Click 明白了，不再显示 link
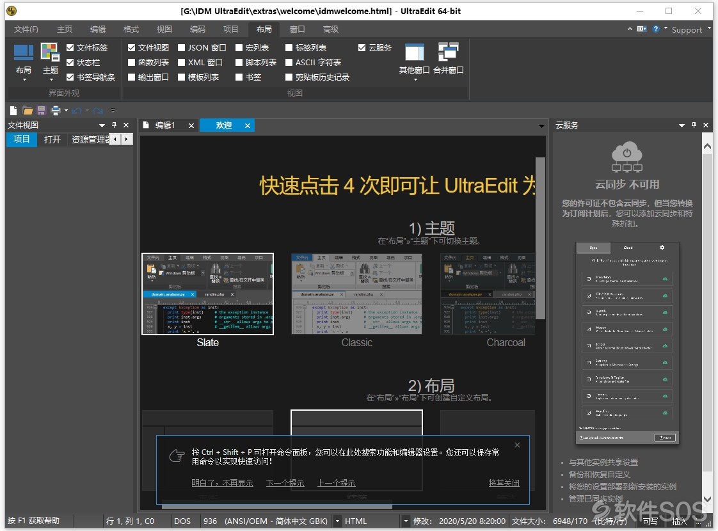Screen dimensions: 718x531 (222, 483)
